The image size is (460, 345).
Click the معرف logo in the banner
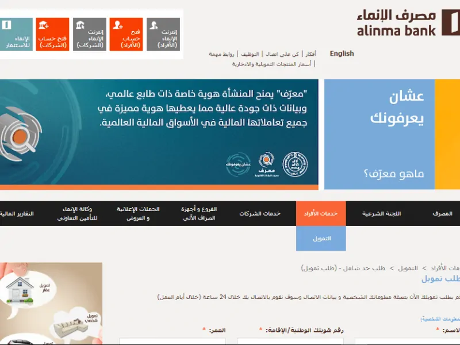point(267,164)
